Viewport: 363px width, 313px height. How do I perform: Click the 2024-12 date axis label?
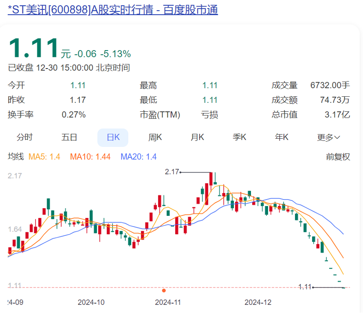tap(258, 302)
